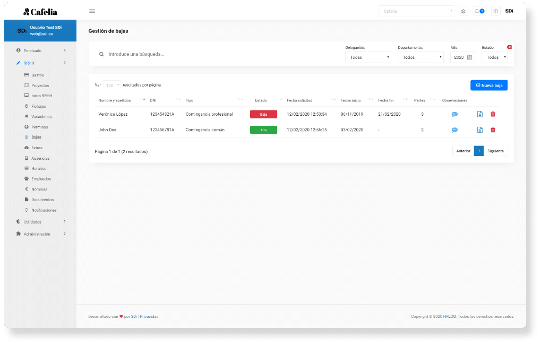The image size is (541, 345).
Task: Open the settings gear icon
Action: point(463,11)
